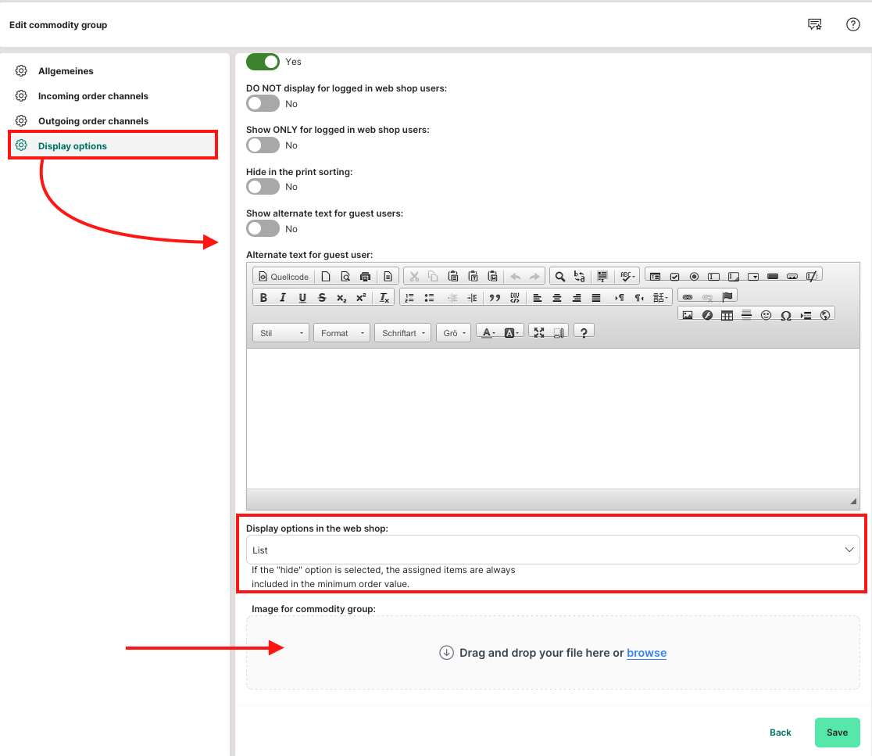Open the Stil style dropdown
Image resolution: width=872 pixels, height=756 pixels.
click(281, 333)
